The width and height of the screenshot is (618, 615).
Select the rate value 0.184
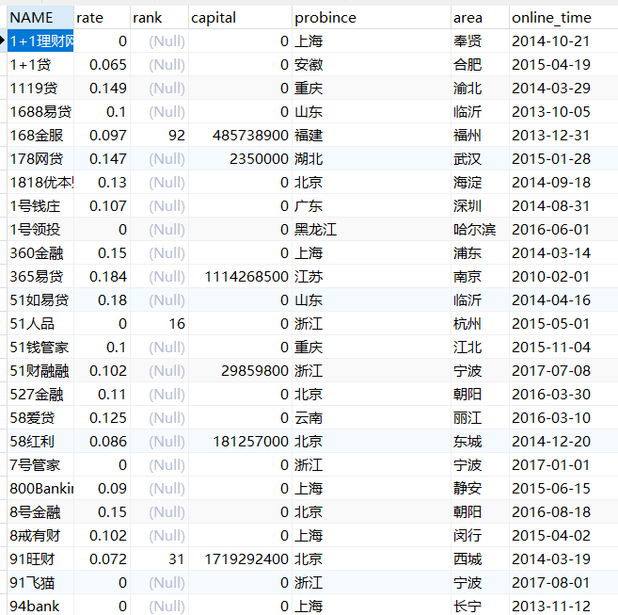click(108, 277)
